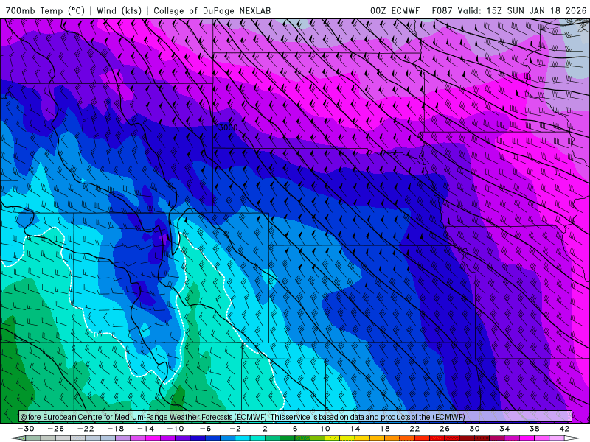Viewport: 590px width, 442px height.
Task: Click the "−10" color scale label
Action: (176, 429)
